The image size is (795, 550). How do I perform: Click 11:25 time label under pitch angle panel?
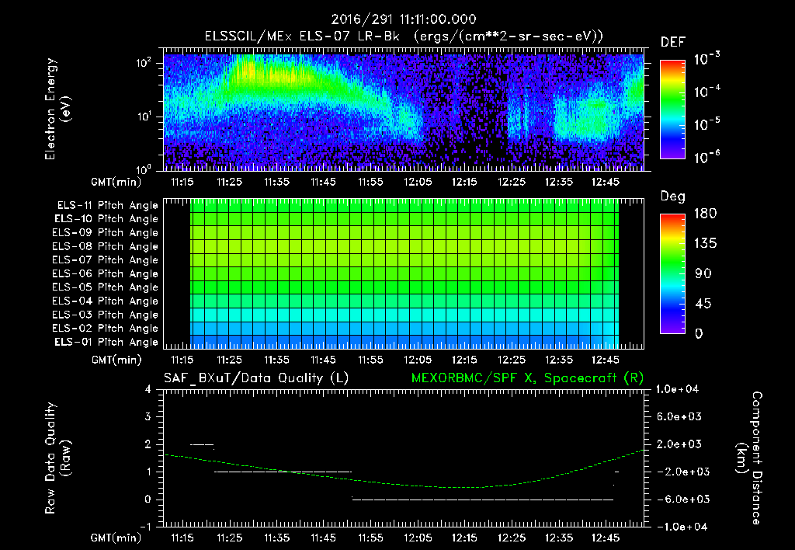click(229, 360)
